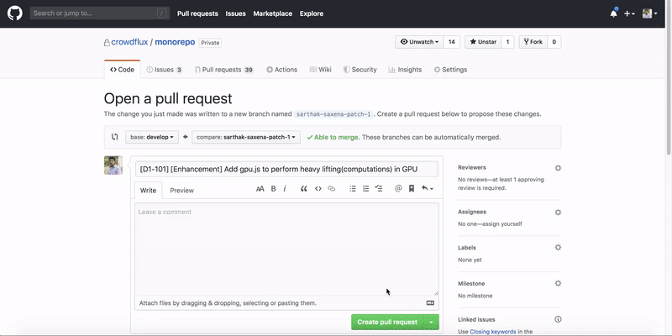Viewport: 672px width, 336px height.
Task: Open the Issues tab
Action: tap(165, 70)
